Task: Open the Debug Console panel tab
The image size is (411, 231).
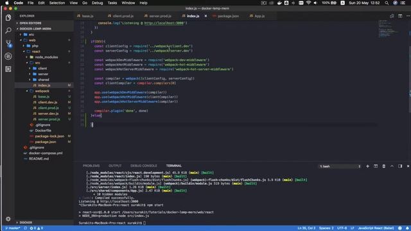Action: (x=144, y=166)
